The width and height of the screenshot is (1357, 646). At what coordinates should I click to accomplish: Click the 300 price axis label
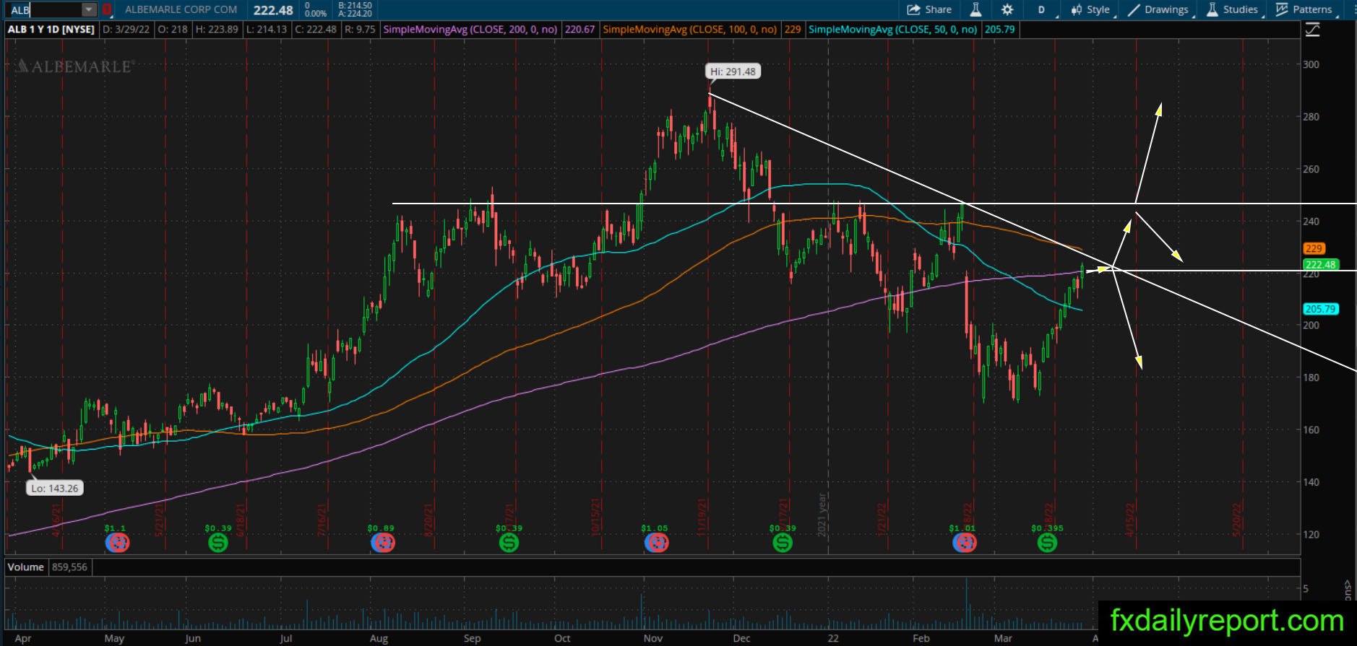[1311, 64]
